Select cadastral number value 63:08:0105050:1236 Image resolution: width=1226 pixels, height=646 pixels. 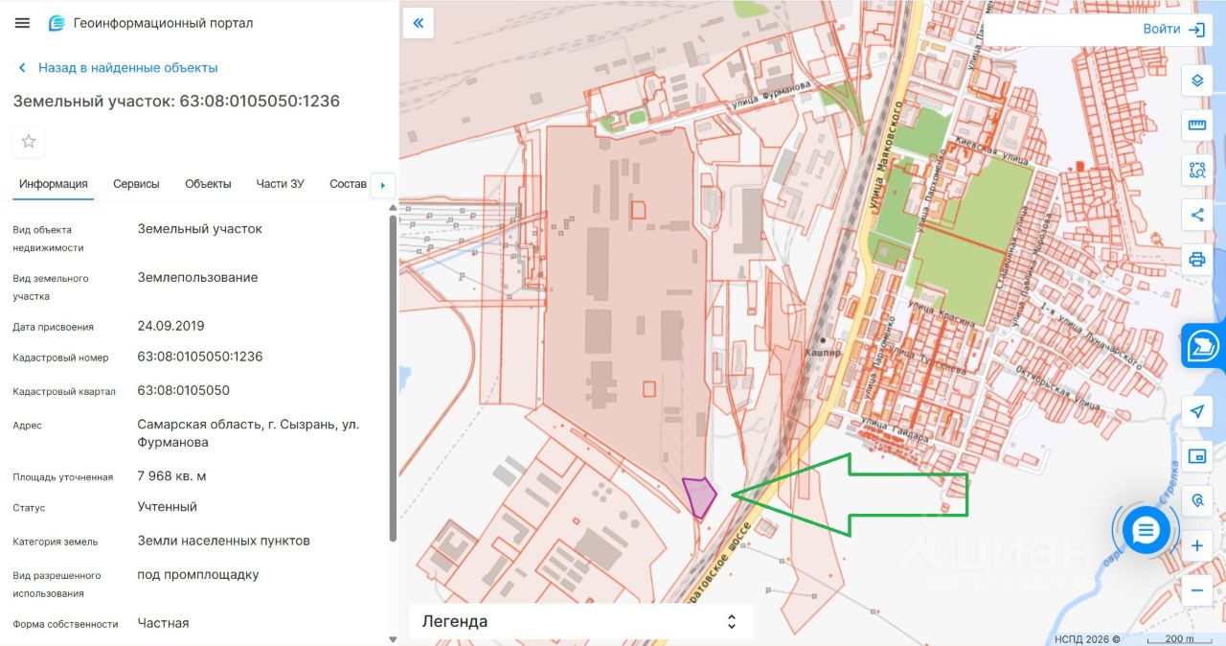(x=200, y=357)
